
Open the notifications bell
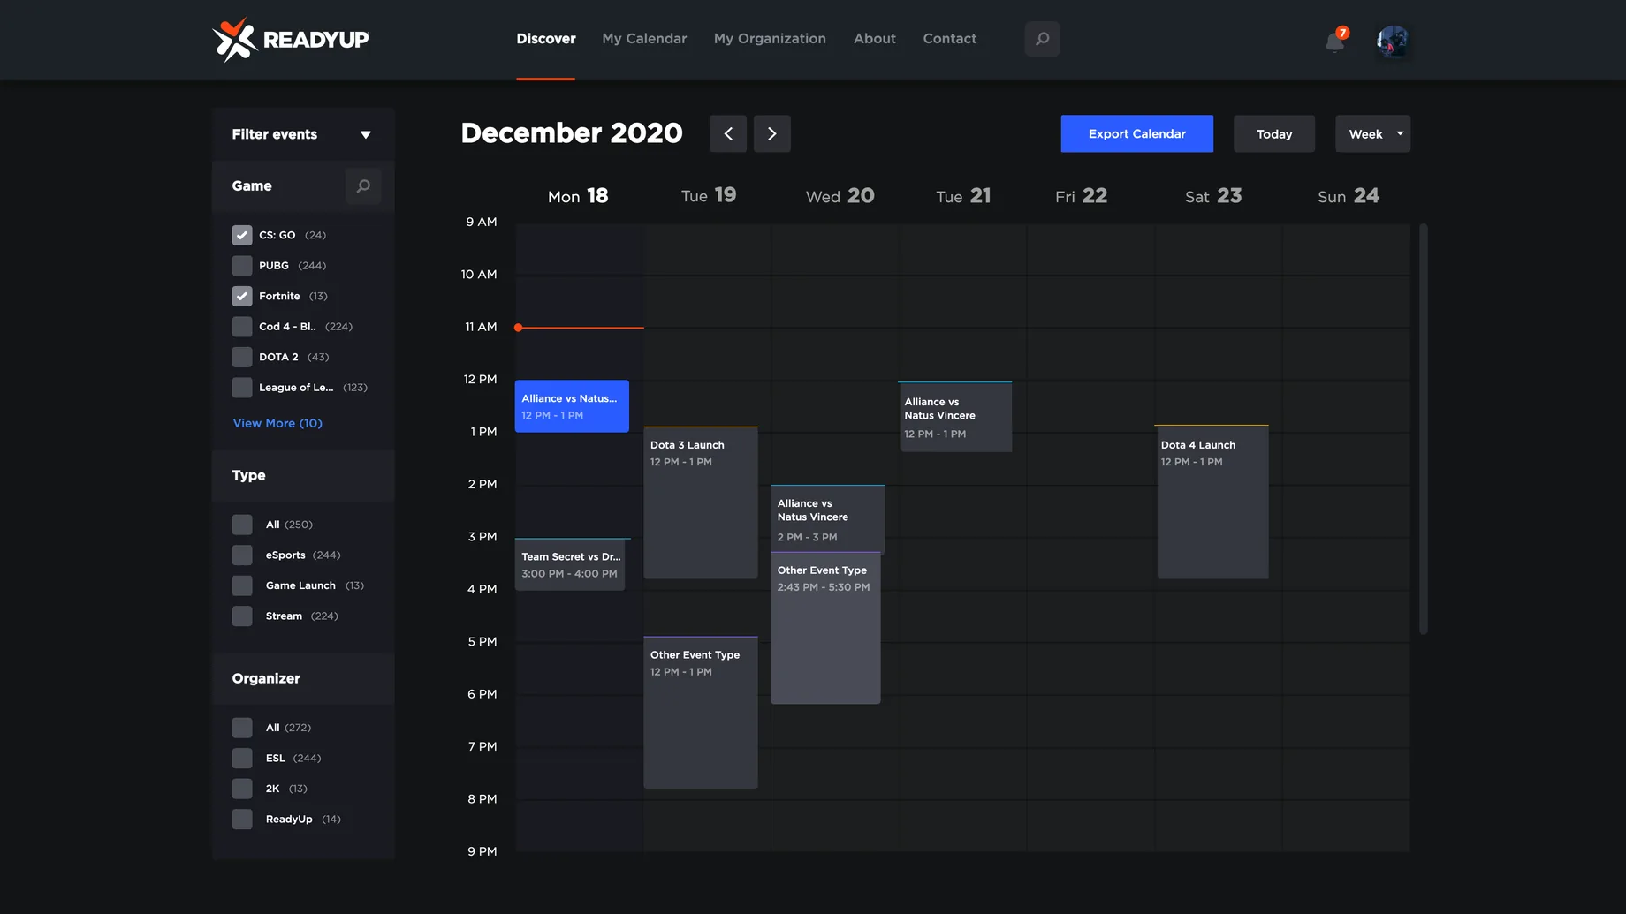(x=1335, y=41)
